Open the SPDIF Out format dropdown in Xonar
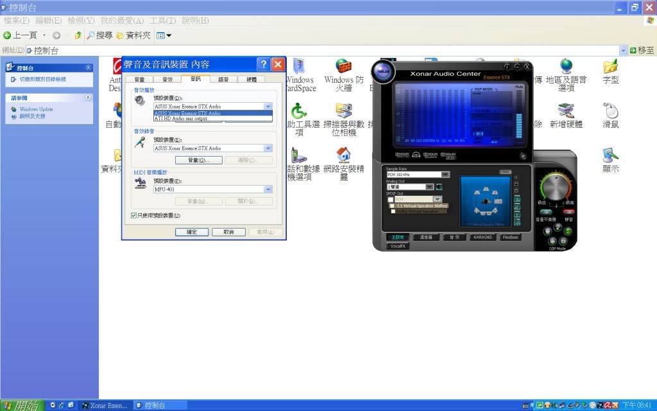 (x=438, y=199)
